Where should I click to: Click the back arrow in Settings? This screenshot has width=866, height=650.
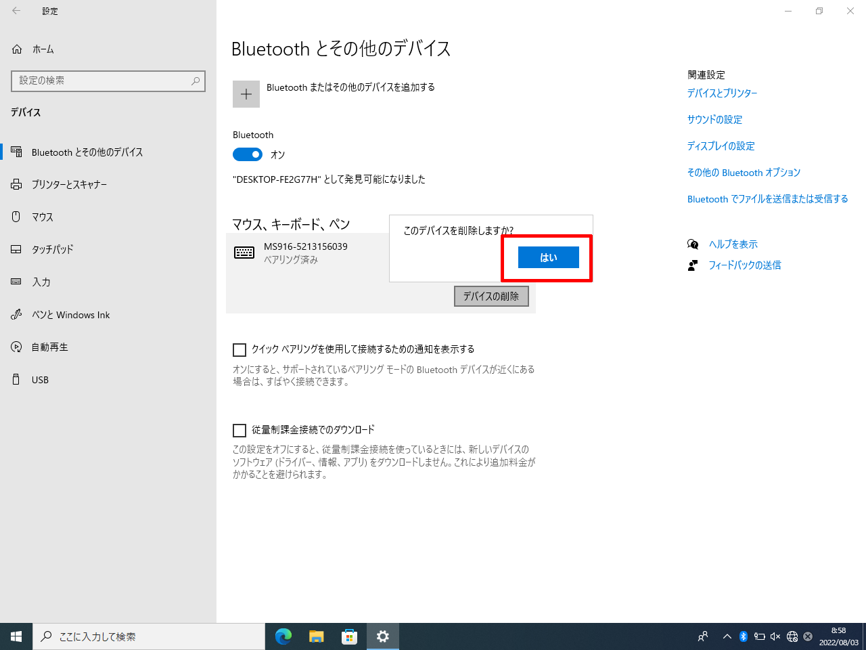16,11
